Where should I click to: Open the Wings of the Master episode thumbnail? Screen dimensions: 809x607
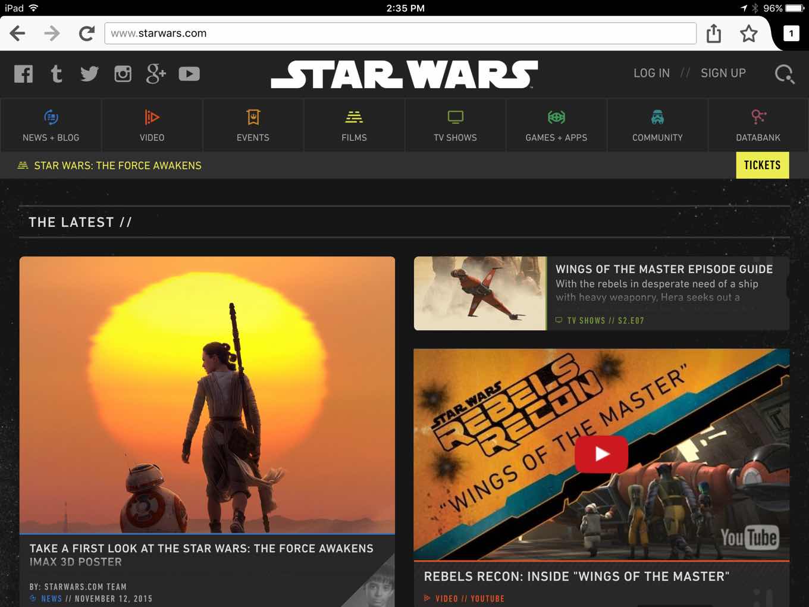pyautogui.click(x=480, y=293)
